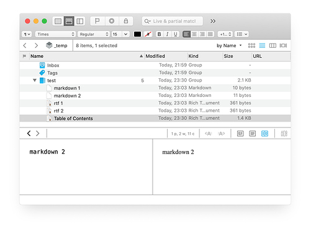
Task: Sort by the Modified column header
Action: 166,56
